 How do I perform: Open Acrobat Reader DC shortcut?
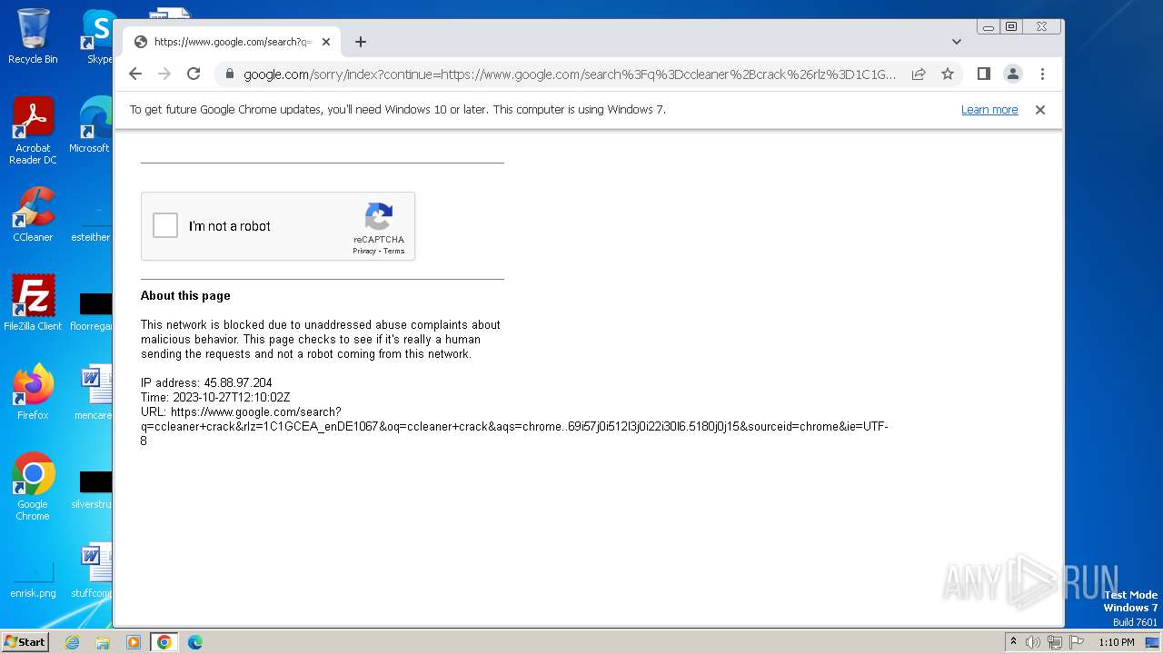coord(33,131)
